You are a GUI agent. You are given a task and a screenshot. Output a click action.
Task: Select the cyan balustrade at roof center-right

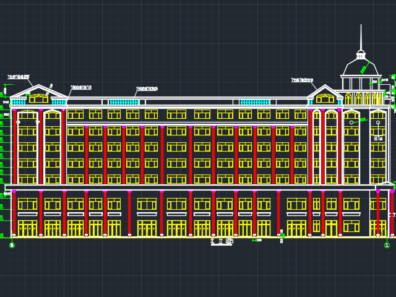click(254, 102)
